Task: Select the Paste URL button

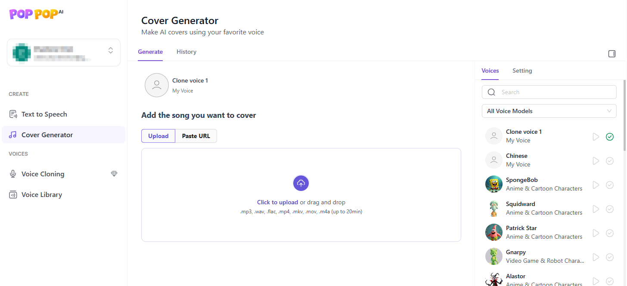Action: coord(196,136)
